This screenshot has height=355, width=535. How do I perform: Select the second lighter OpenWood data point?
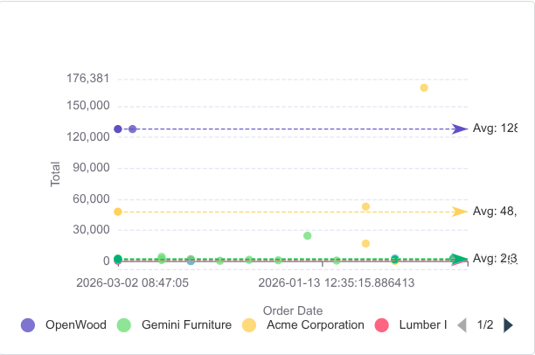pyautogui.click(x=132, y=129)
